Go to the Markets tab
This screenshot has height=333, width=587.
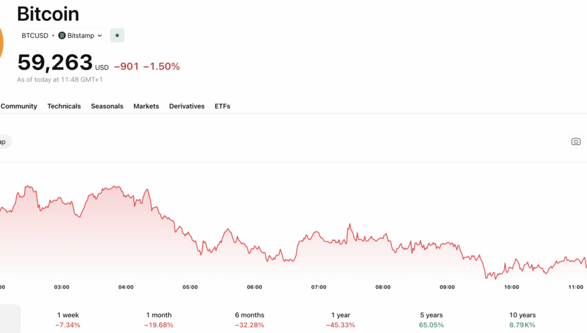click(x=146, y=106)
